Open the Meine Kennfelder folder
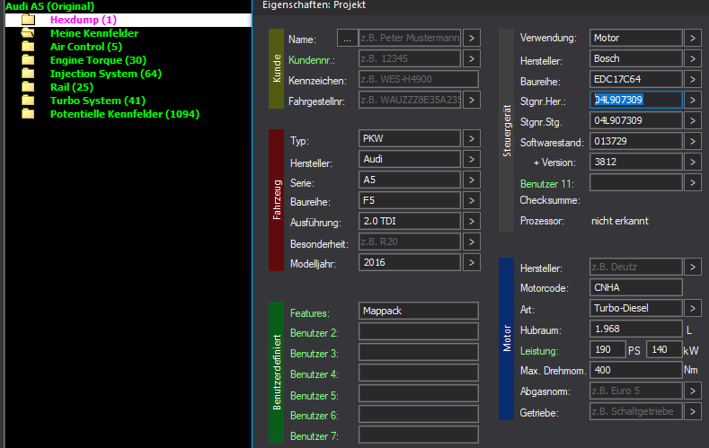The height and width of the screenshot is (448, 709). (94, 33)
